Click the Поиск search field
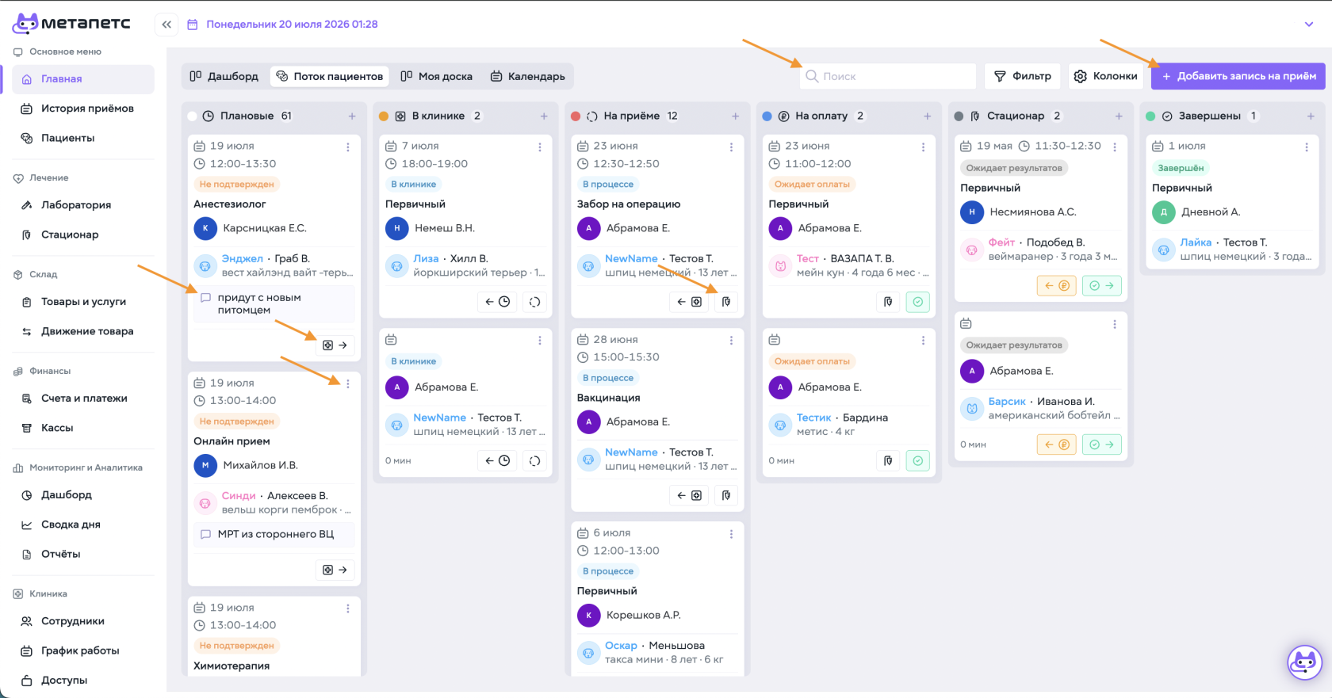 [x=888, y=76]
